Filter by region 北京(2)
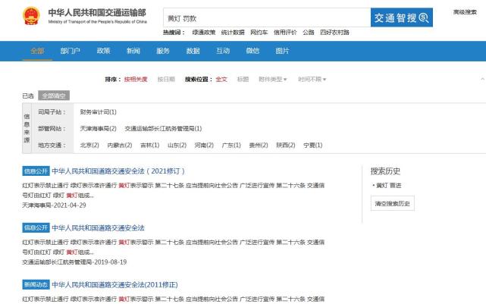The width and height of the screenshot is (486, 304). [89, 145]
